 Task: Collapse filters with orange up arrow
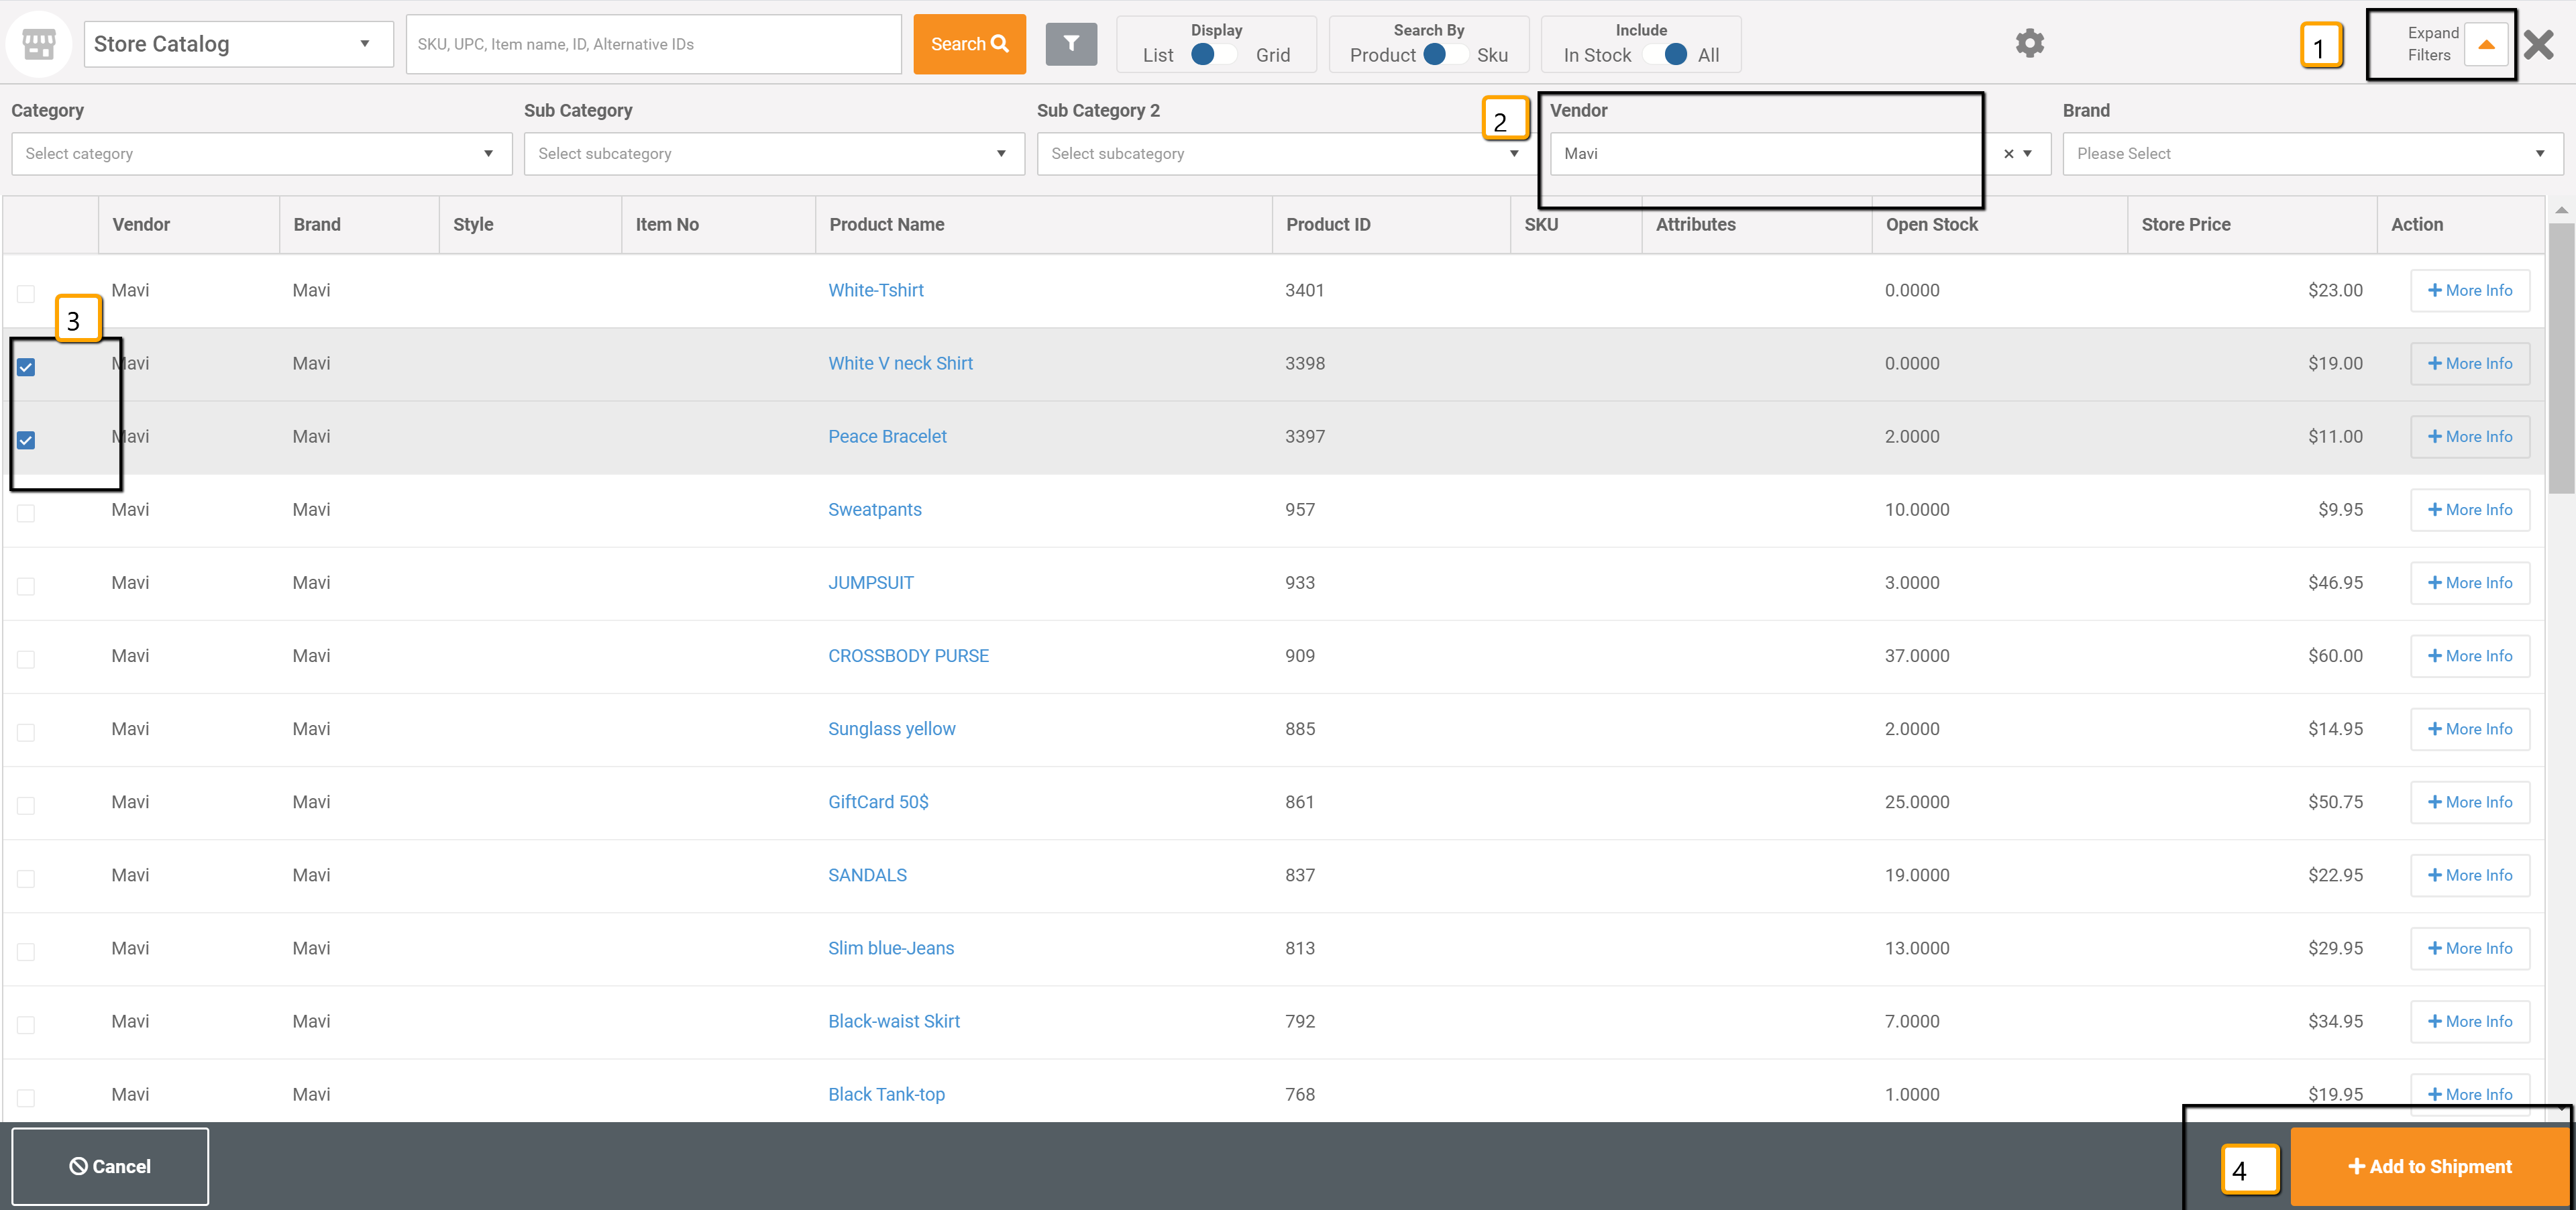[2485, 44]
